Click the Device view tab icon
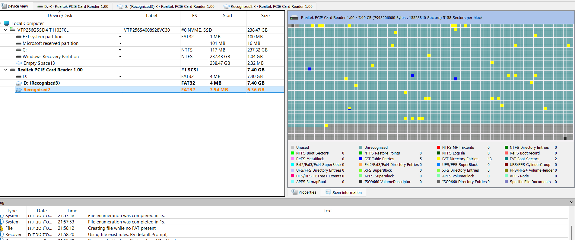This screenshot has height=240, width=575. point(4,6)
